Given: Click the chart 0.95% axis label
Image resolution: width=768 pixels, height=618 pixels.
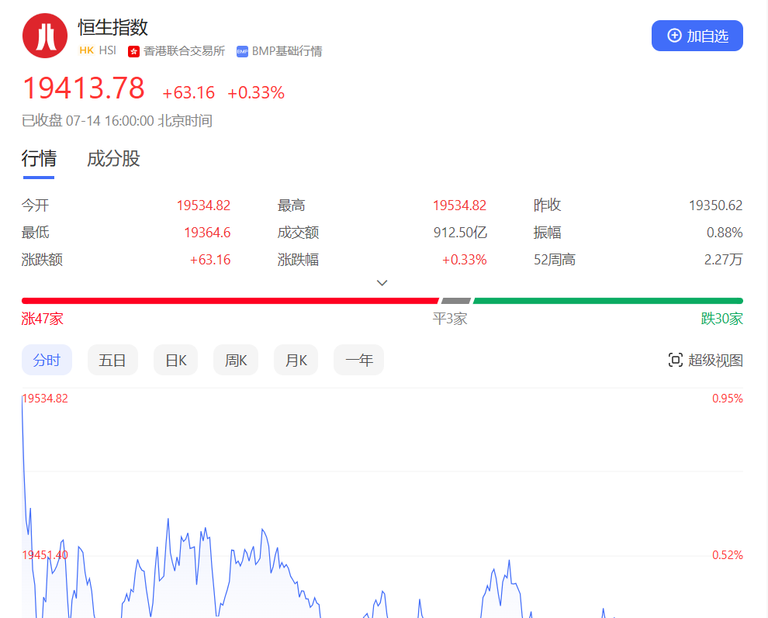Looking at the screenshot, I should [x=728, y=399].
